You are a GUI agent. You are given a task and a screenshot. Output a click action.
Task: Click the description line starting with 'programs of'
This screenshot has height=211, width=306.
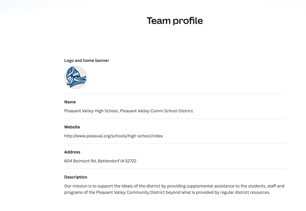click(x=167, y=192)
